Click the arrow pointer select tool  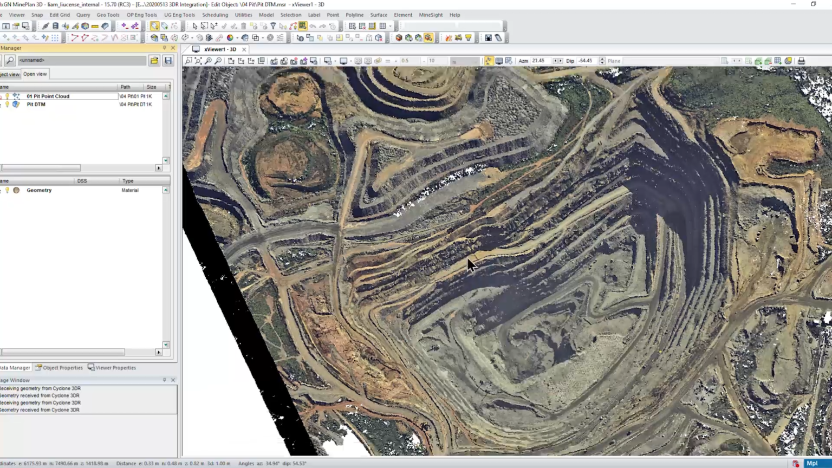pos(194,26)
